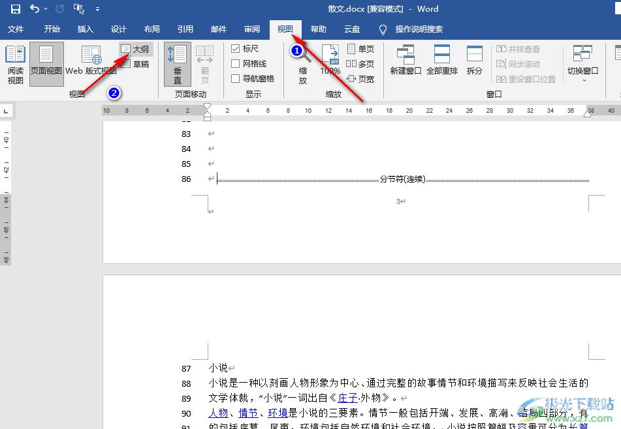Open the Insert (插入) ribbon tab
The width and height of the screenshot is (621, 429).
click(x=86, y=29)
